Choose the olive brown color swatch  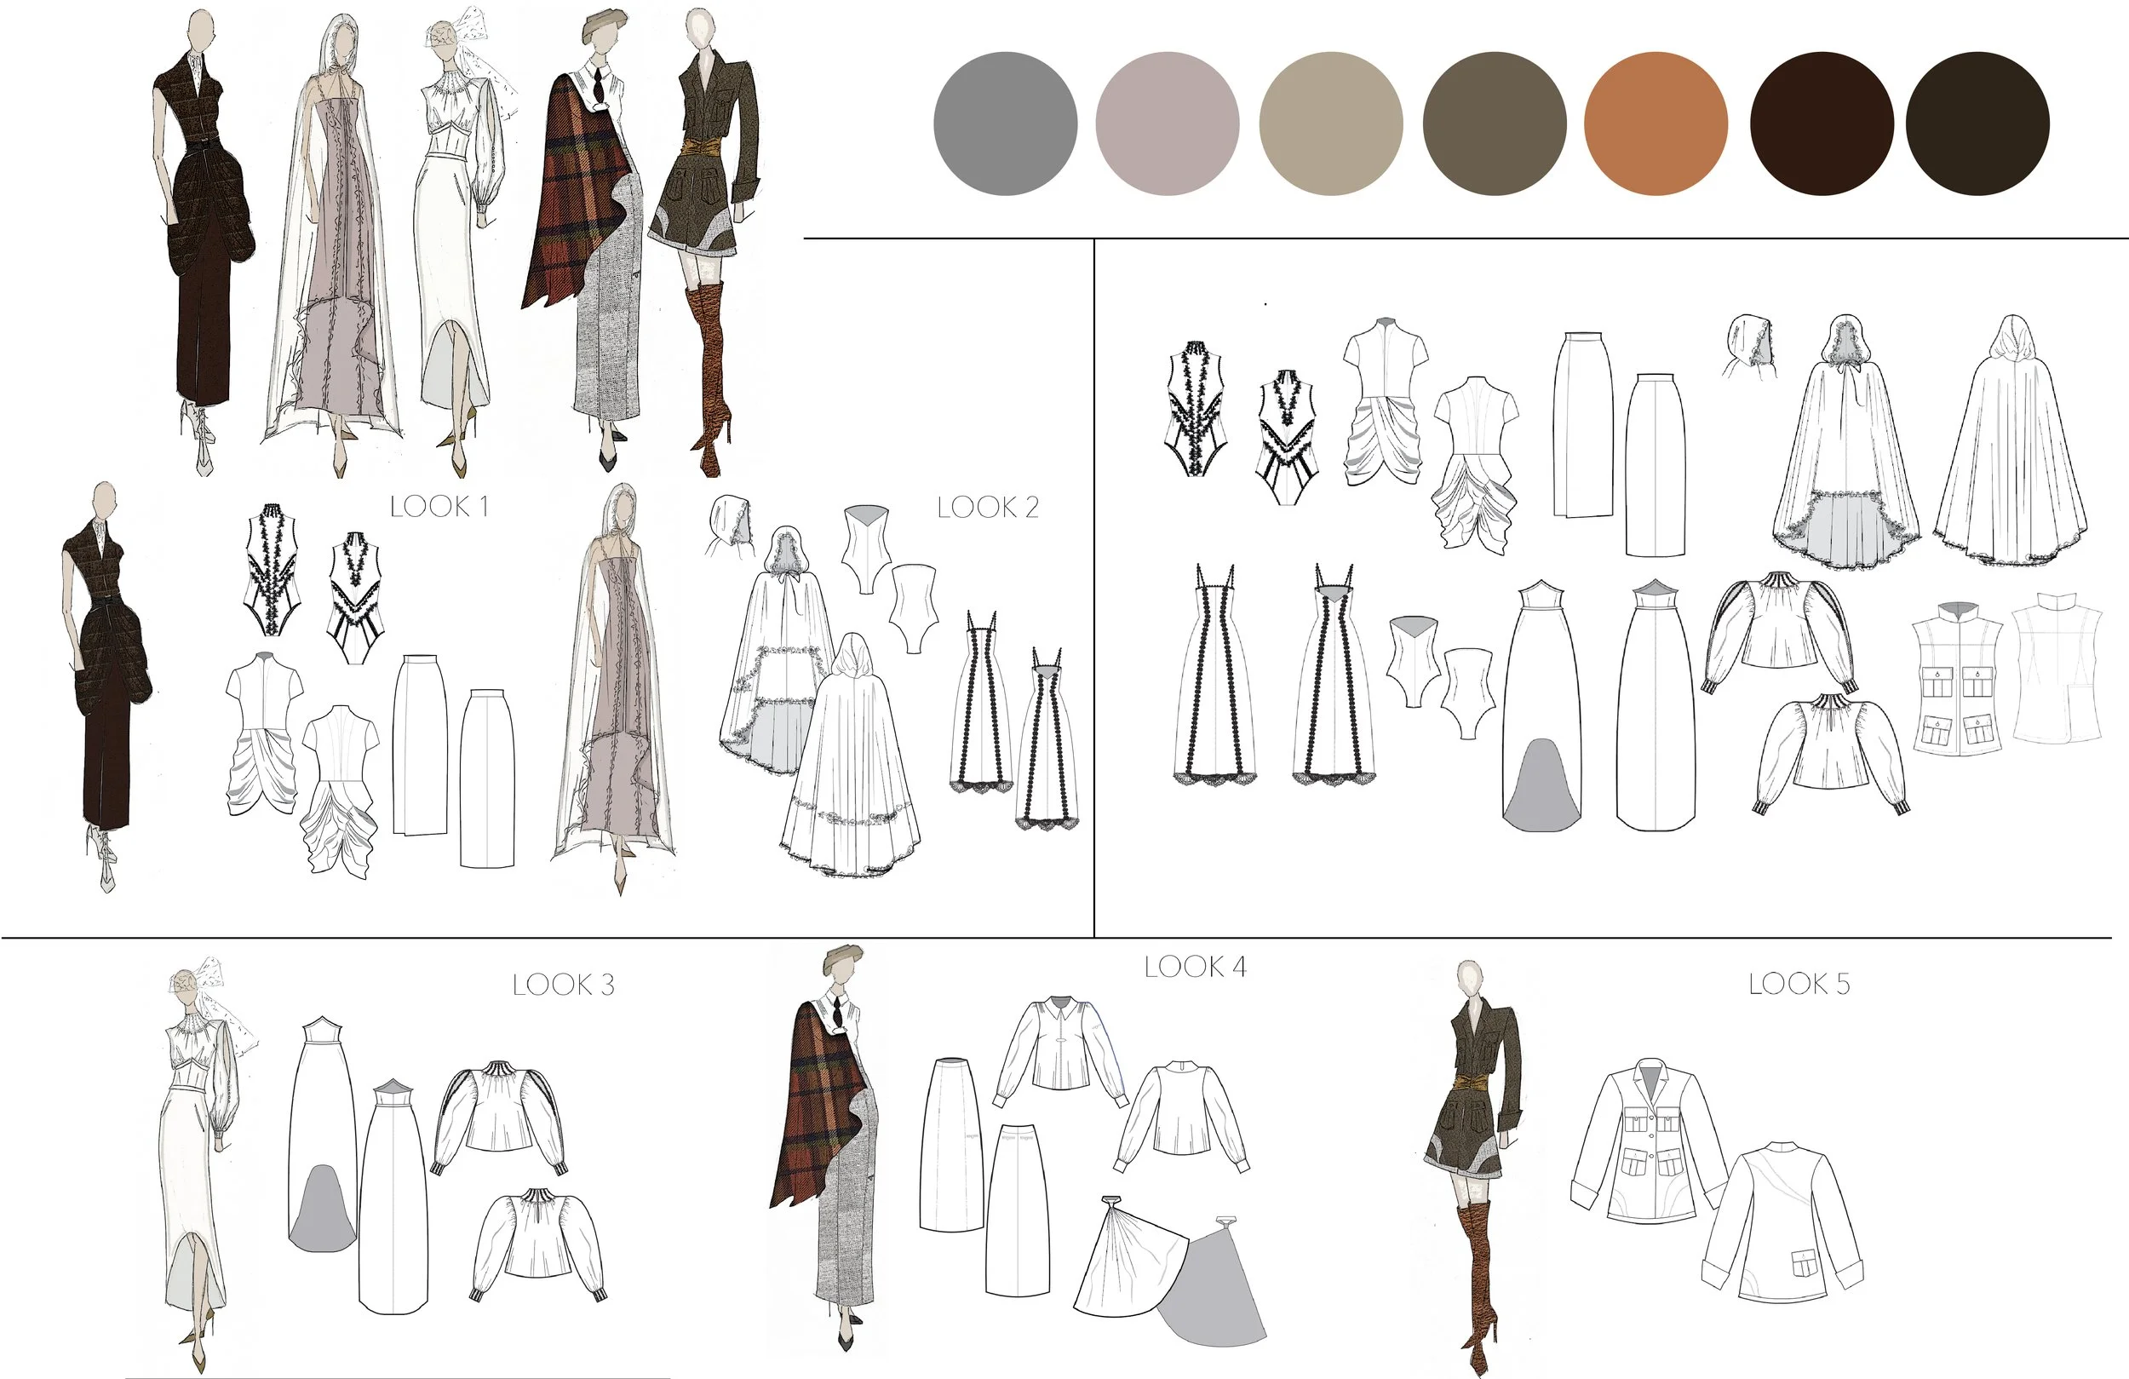pyautogui.click(x=1494, y=124)
